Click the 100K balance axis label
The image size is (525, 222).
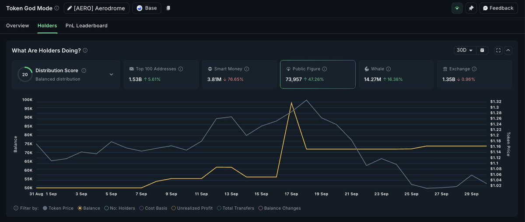(x=27, y=100)
